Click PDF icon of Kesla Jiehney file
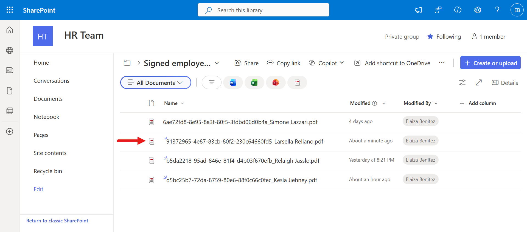Image resolution: width=527 pixels, height=232 pixels. (x=152, y=180)
